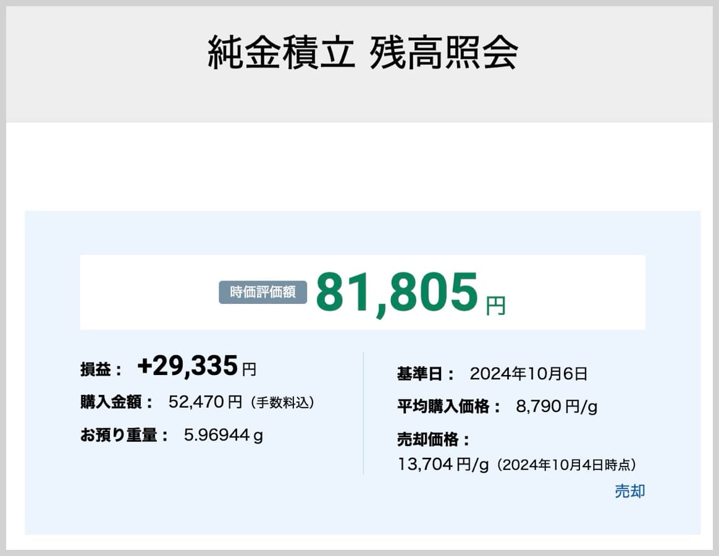Click the 売却価格 label
This screenshot has height=556, width=719.
pos(434,440)
